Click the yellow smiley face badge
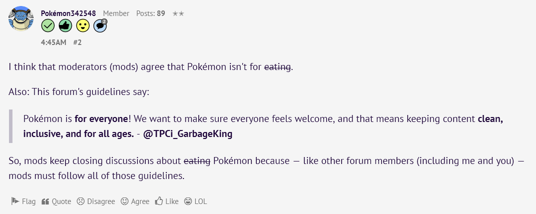 tap(83, 25)
